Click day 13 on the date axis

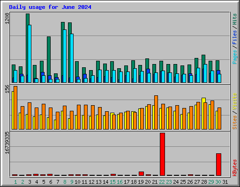pos(98,182)
